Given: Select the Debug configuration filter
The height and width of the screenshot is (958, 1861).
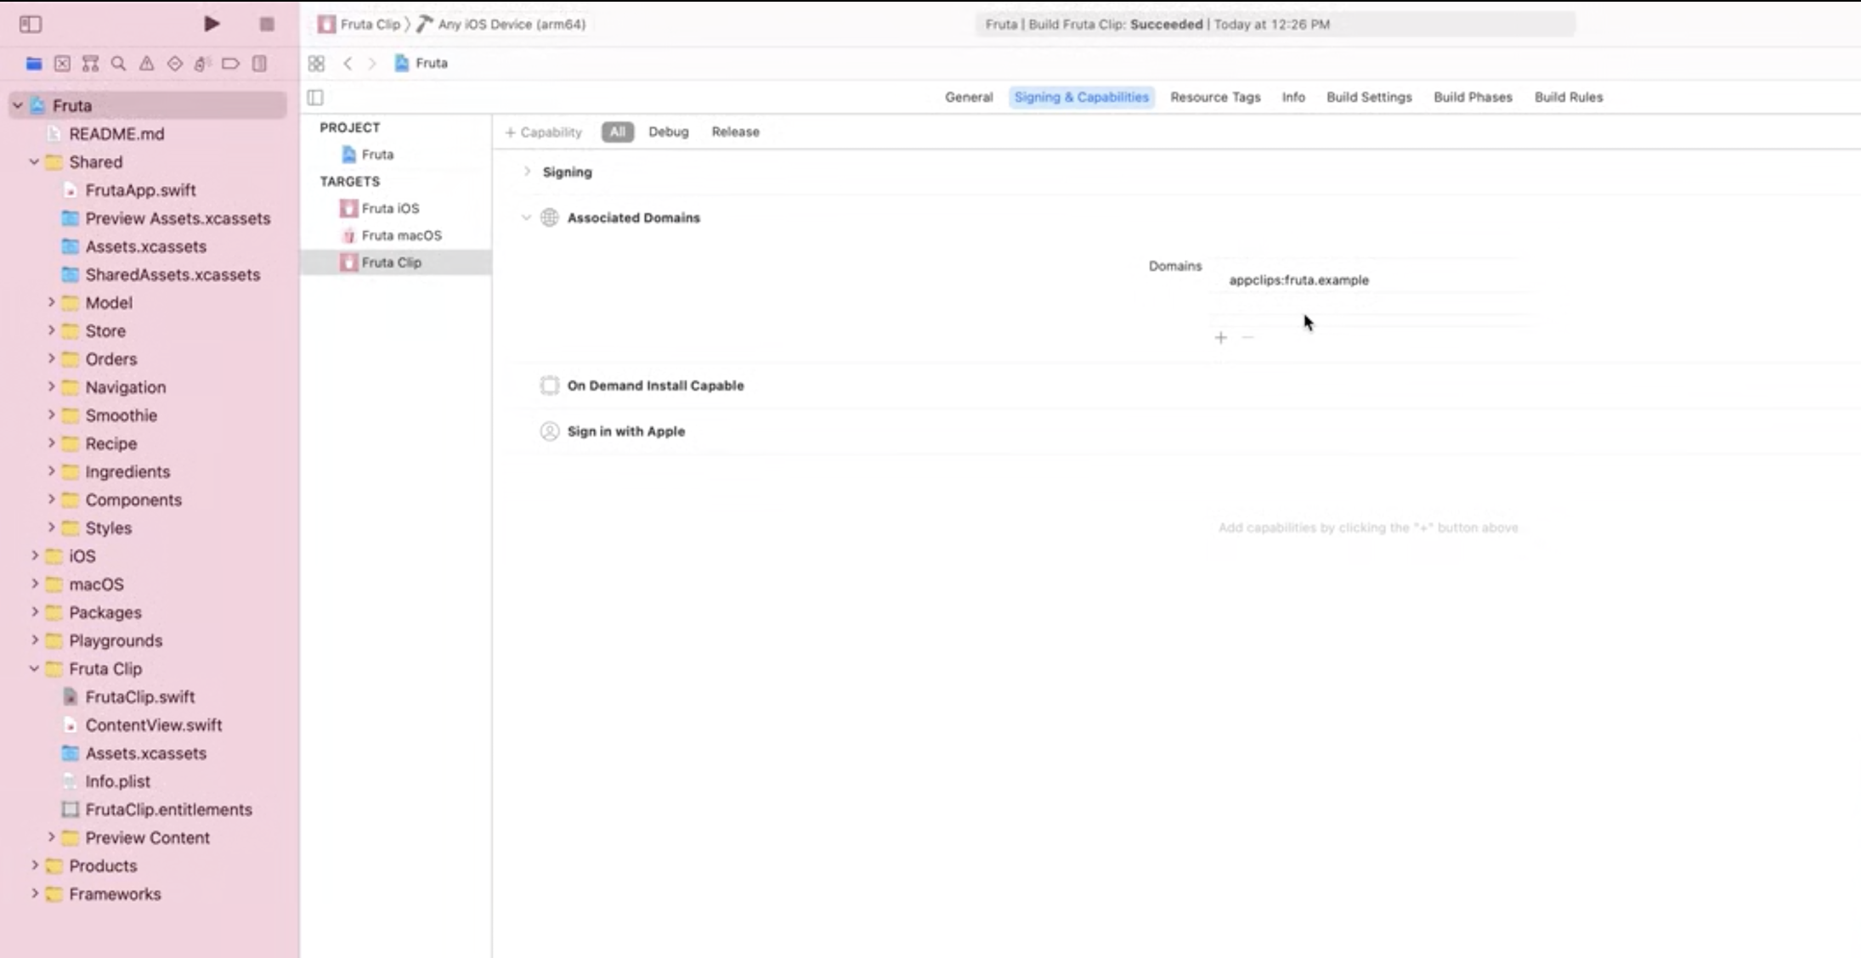Looking at the screenshot, I should tap(668, 132).
